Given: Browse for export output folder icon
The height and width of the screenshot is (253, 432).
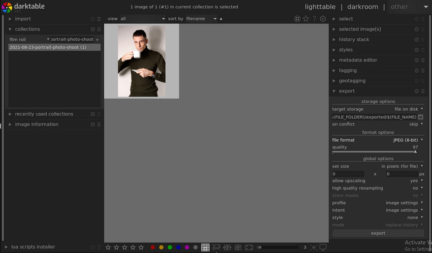Looking at the screenshot, I should tap(421, 117).
